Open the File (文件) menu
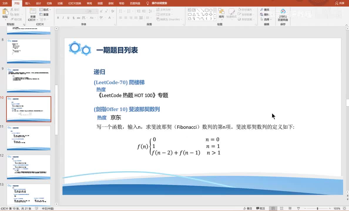Screen dimensions: 349x211 coord(5,3)
